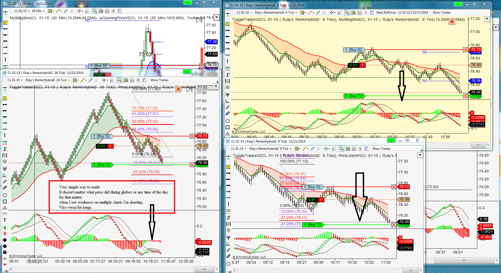Toggle Chart Trader button in 6 Tick chart
Screen dimensions: 501x273
pos(347,13)
